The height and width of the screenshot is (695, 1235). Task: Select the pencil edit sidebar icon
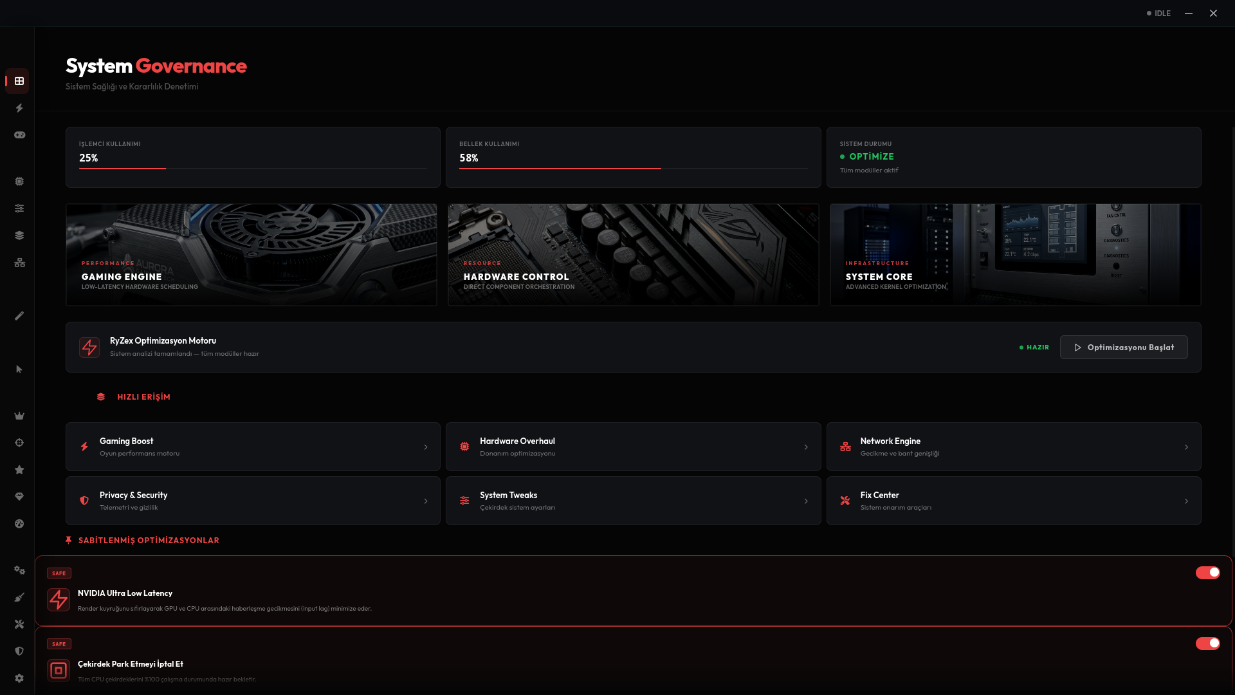point(19,316)
